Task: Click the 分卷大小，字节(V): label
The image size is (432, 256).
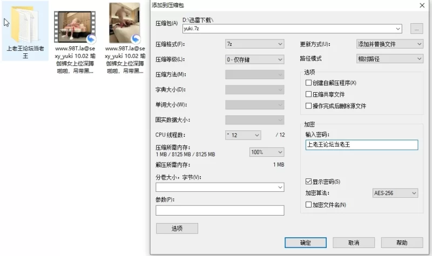Action: pos(178,177)
